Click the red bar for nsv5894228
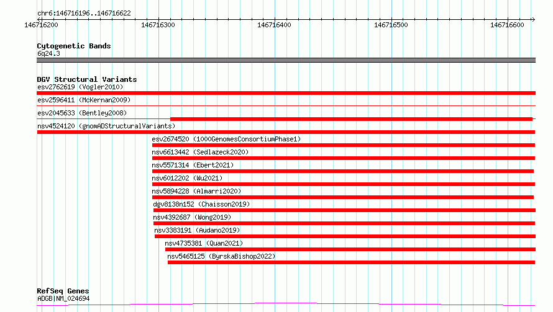 pos(343,197)
